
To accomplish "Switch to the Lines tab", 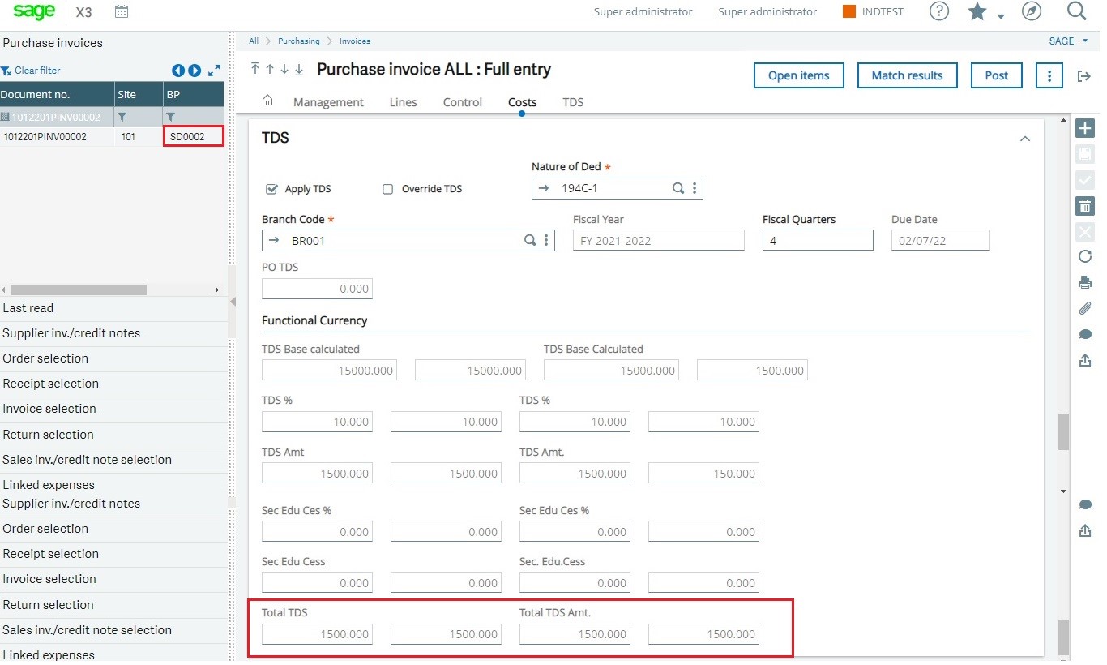I will tap(403, 102).
